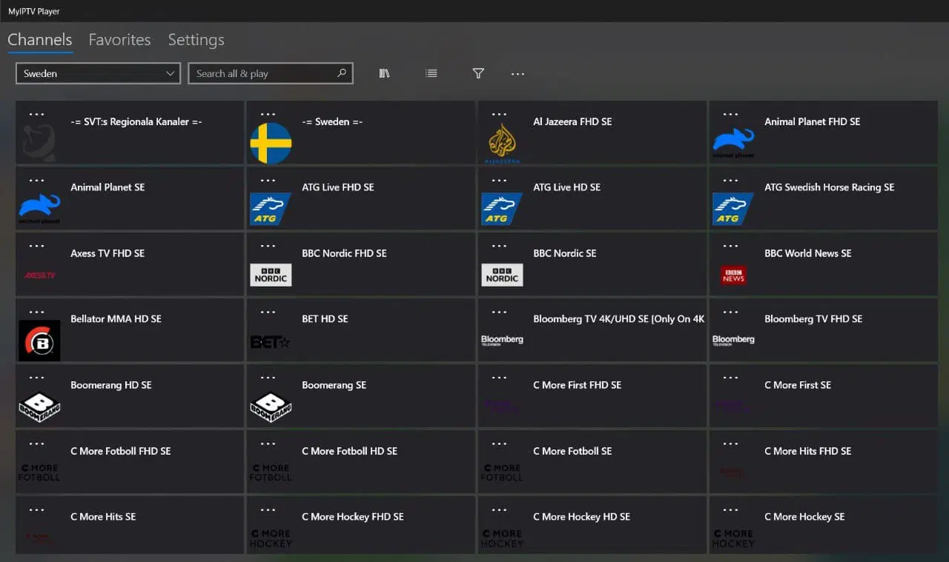
Task: Switch to the Favorites tab
Action: [x=119, y=40]
